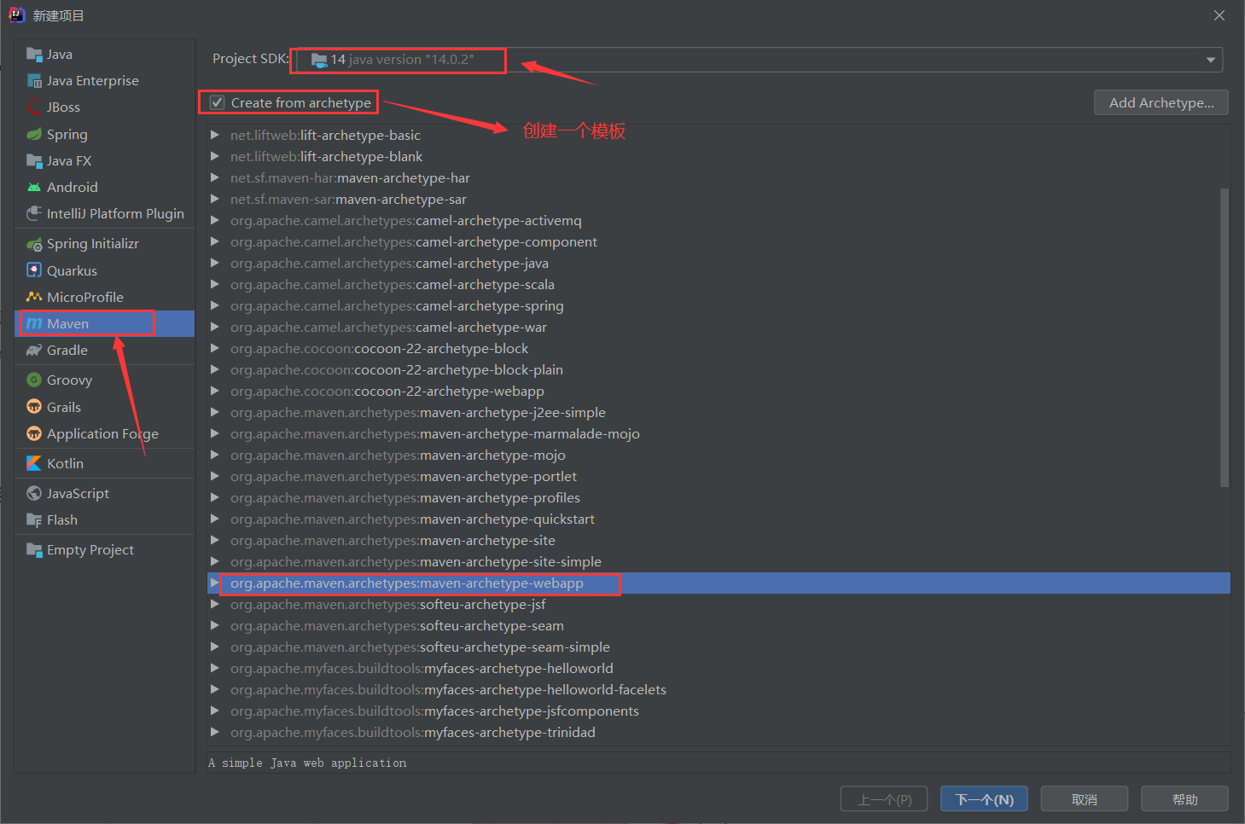Select Spring Initializr label
Image resolution: width=1245 pixels, height=824 pixels.
[x=93, y=244]
